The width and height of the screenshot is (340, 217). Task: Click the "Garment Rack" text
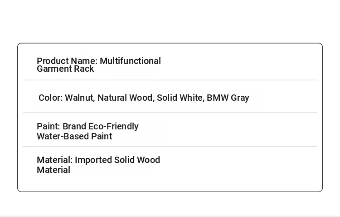click(65, 69)
